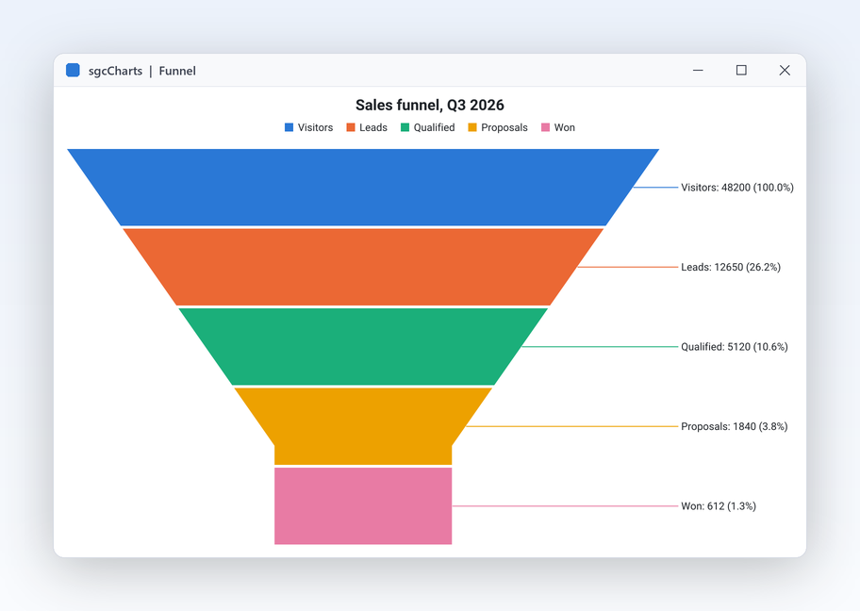Click the Won legend label
The width and height of the screenshot is (860, 611).
[564, 127]
